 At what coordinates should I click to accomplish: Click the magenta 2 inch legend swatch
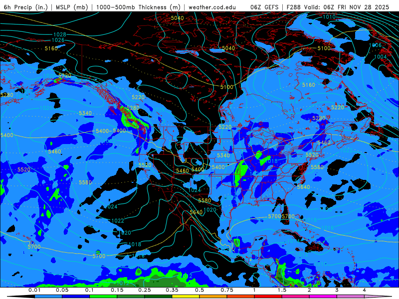[x=323, y=297]
